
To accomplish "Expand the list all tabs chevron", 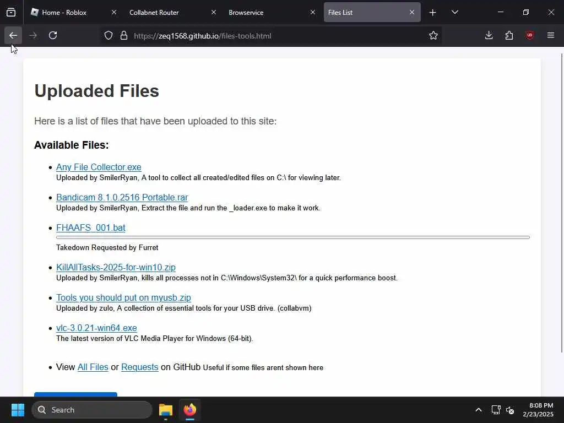I will click(x=454, y=12).
